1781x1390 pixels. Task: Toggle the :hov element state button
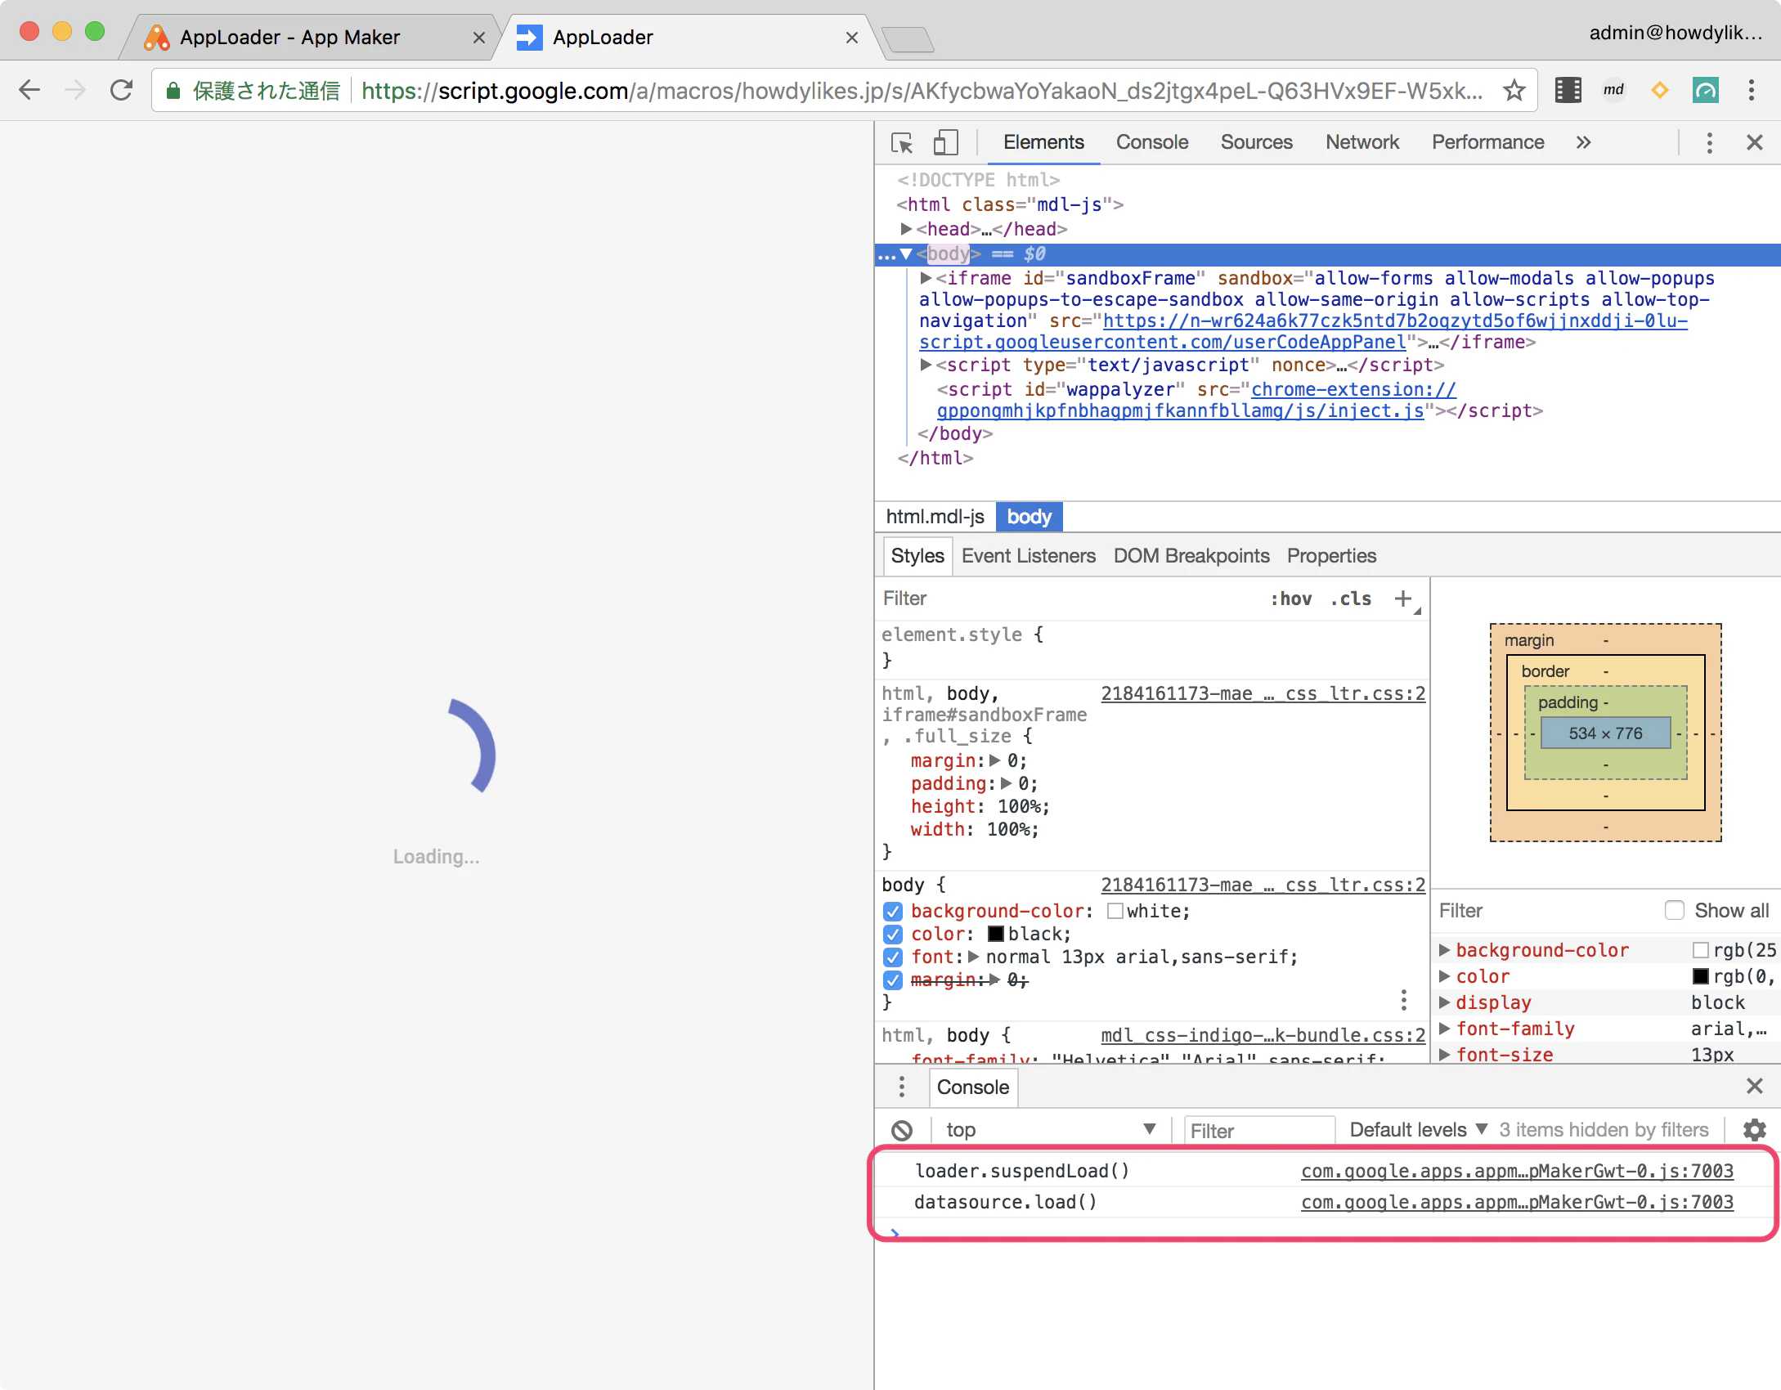[1291, 599]
